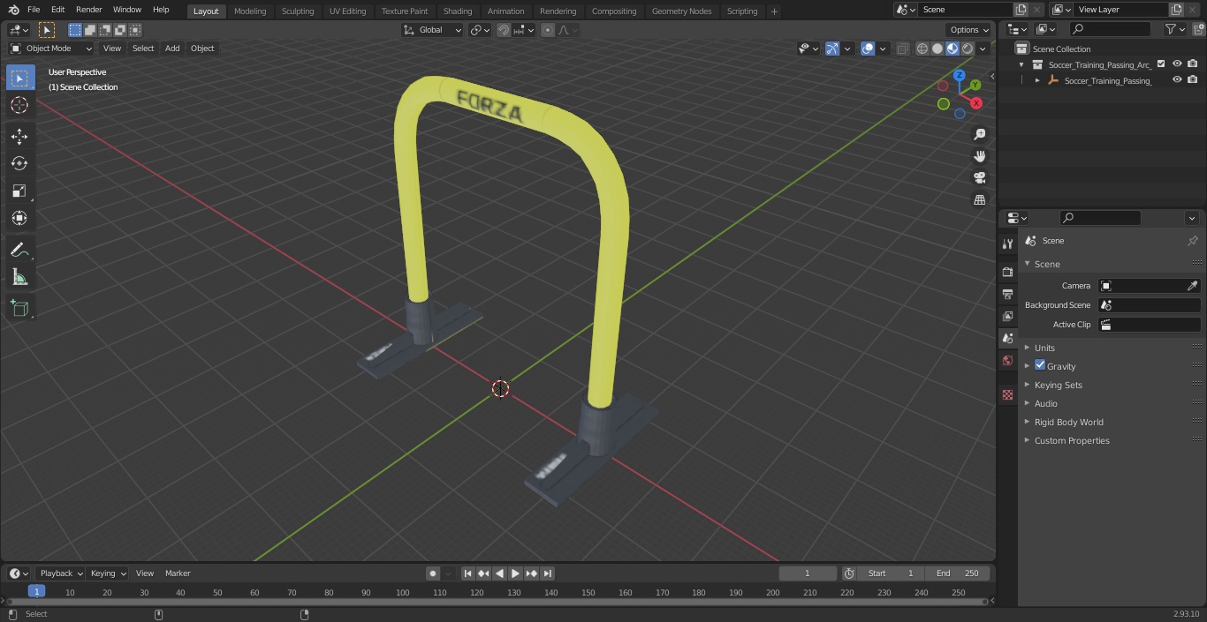
Task: Open the Output properties tab
Action: click(x=1007, y=294)
